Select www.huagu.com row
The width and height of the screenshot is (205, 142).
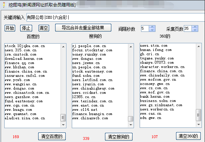(18, 110)
